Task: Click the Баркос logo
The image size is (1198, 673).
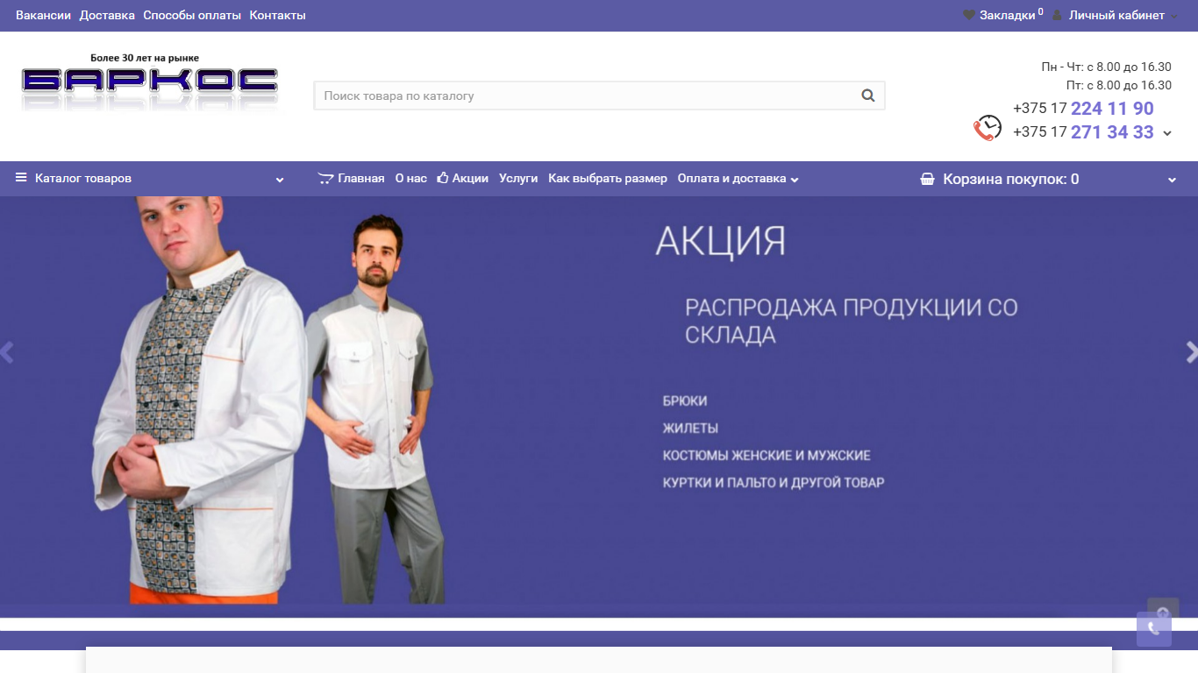Action: [149, 81]
